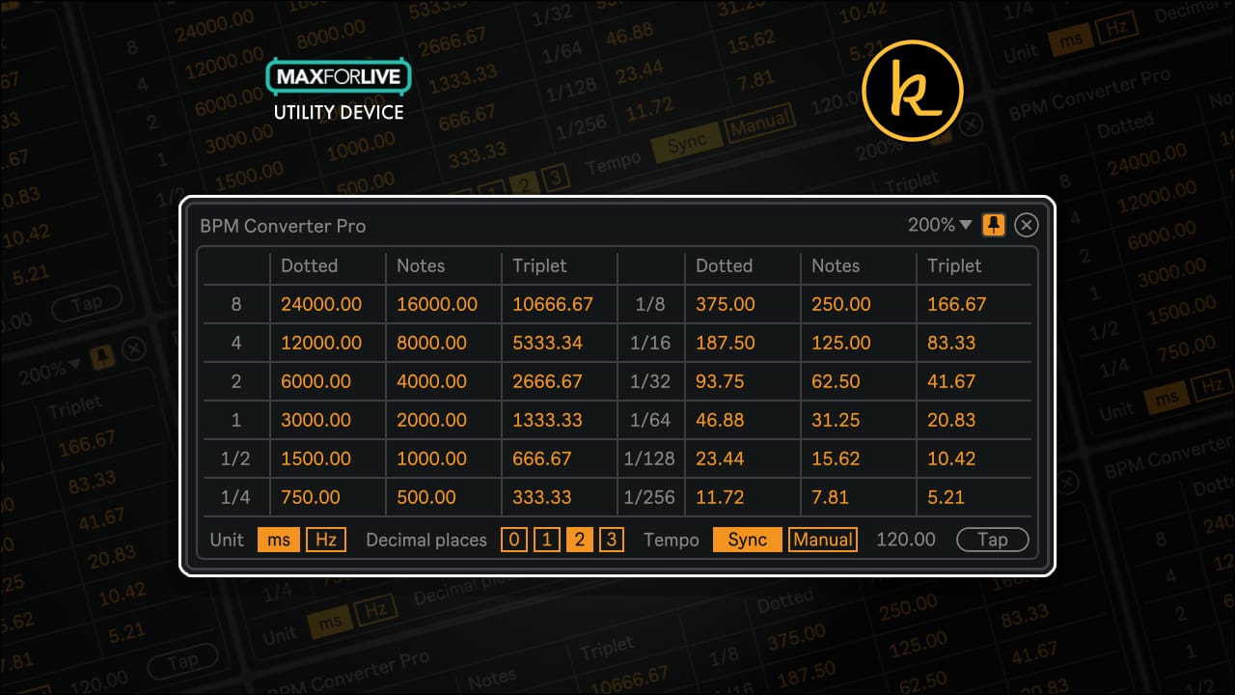This screenshot has height=695, width=1235.
Task: Select dotted value 375.00
Action: point(726,304)
